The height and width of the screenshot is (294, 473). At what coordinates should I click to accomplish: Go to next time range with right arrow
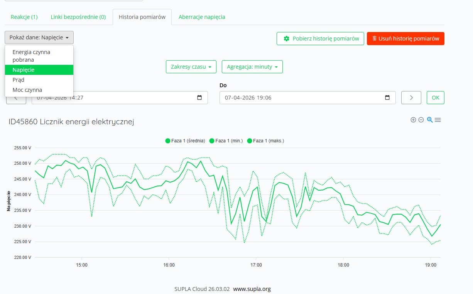[x=411, y=98]
